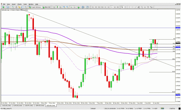Click the New Order button

point(46,7)
